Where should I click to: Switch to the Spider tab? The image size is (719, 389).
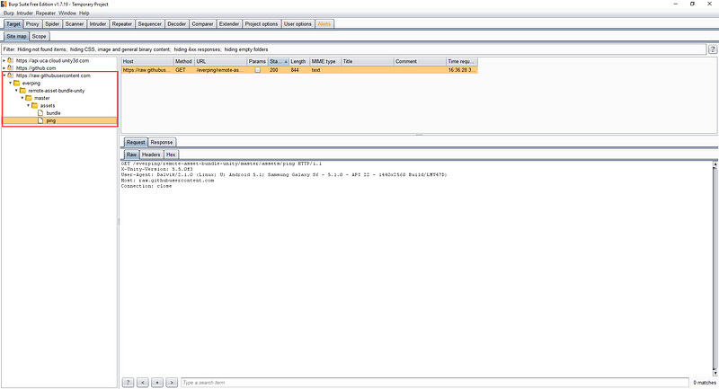52,24
